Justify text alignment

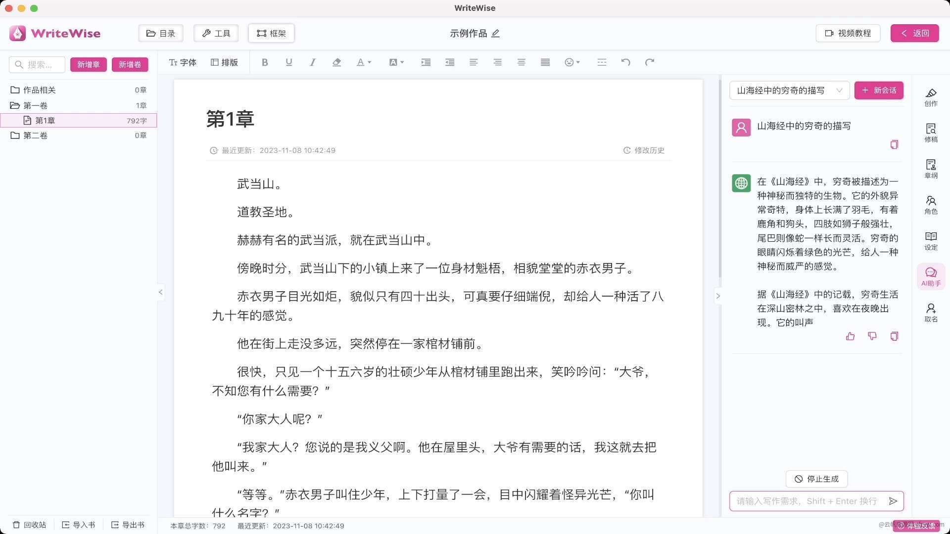545,62
